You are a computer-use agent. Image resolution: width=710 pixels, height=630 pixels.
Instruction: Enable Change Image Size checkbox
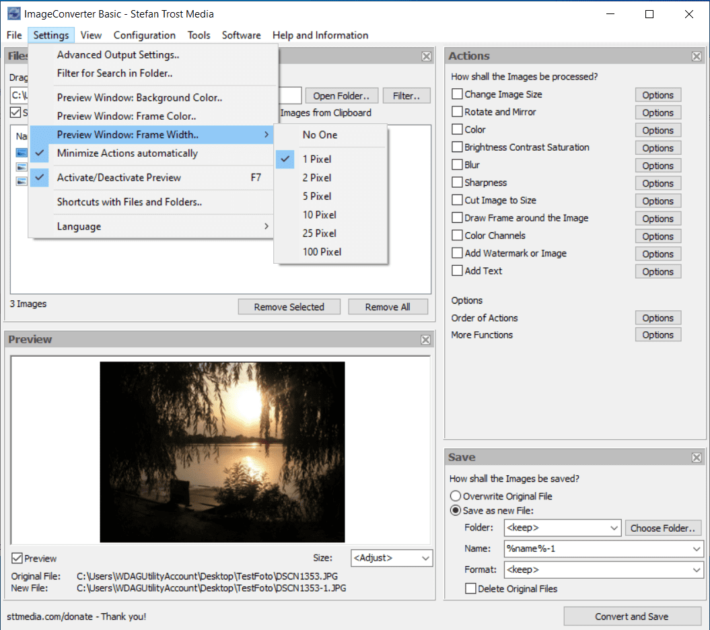pyautogui.click(x=457, y=94)
